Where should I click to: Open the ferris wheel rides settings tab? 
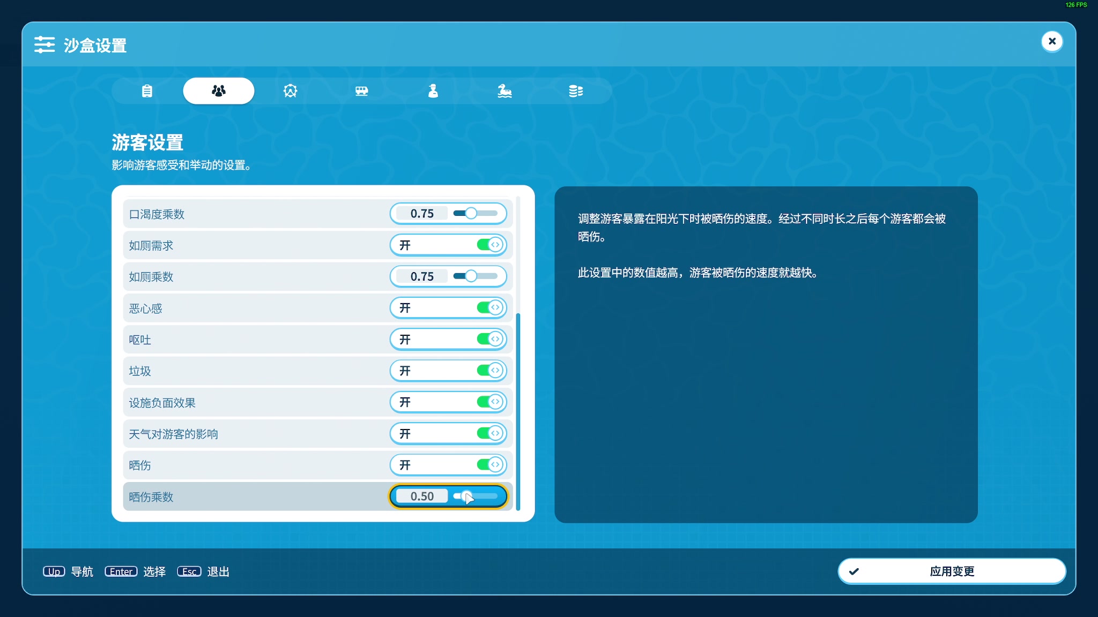pos(290,91)
